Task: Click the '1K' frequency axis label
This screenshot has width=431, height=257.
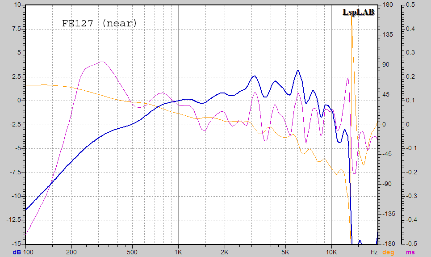Action: pos(178,252)
